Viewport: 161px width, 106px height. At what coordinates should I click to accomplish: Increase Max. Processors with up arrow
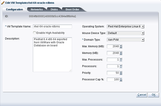[121, 59]
